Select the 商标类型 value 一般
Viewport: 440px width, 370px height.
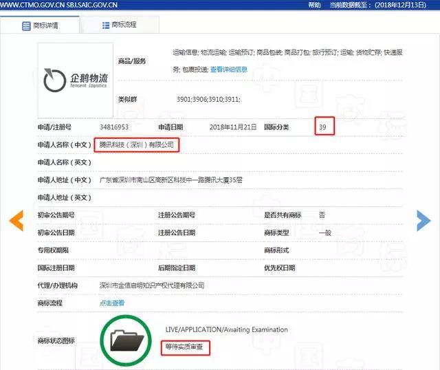[325, 232]
